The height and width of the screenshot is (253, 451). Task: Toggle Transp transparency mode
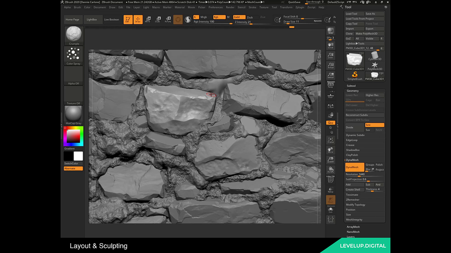(330, 190)
